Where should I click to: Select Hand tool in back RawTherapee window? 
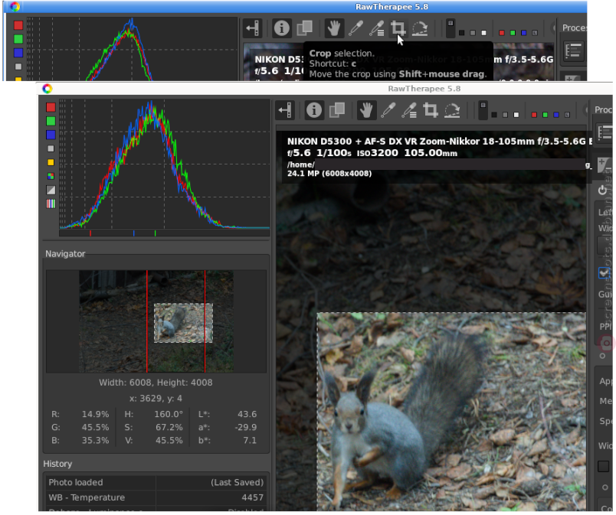coord(333,28)
